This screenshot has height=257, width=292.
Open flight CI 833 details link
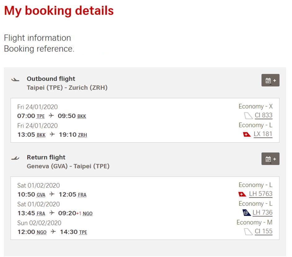pyautogui.click(x=263, y=116)
